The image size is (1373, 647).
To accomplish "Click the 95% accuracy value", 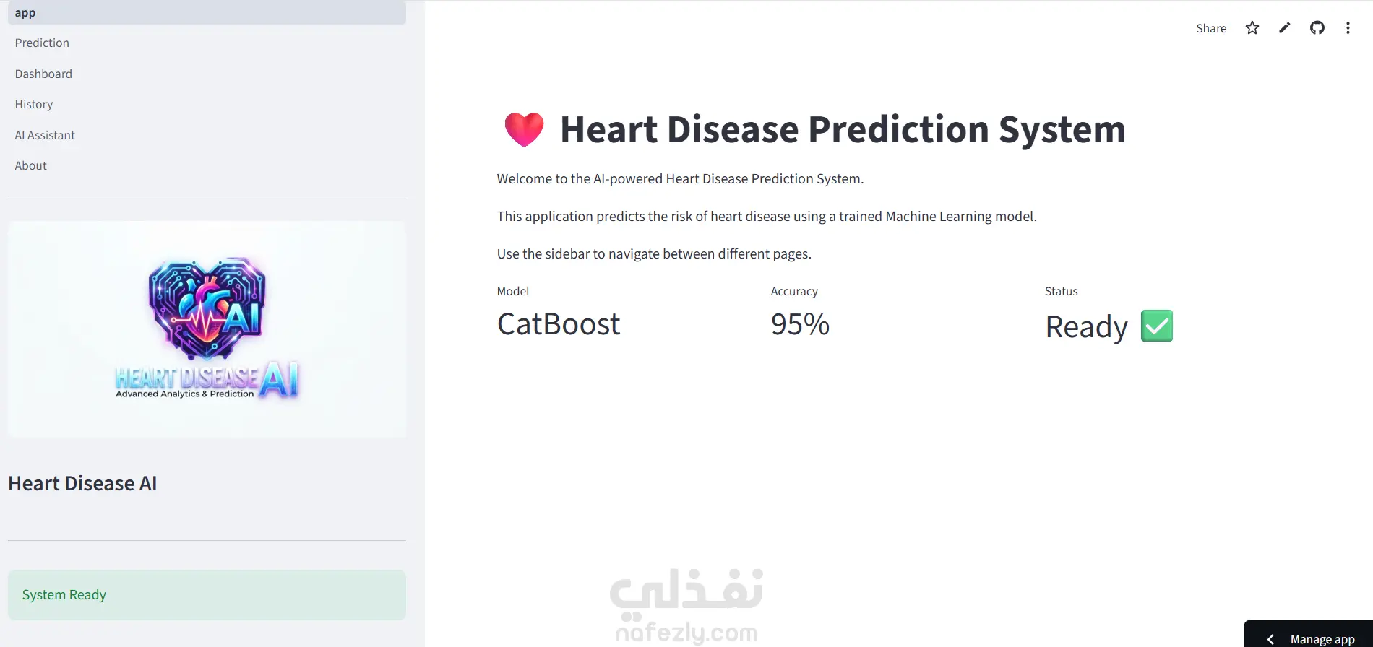I will [800, 324].
